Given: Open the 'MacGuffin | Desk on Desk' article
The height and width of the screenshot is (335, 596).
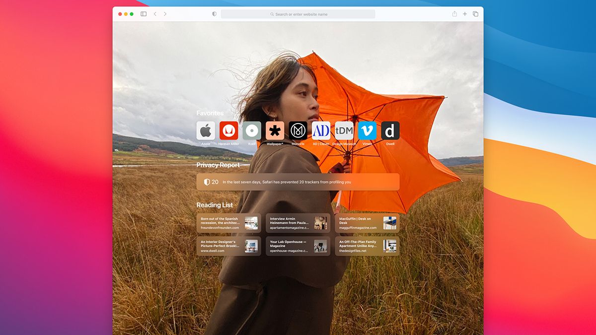Looking at the screenshot, I should (367, 223).
